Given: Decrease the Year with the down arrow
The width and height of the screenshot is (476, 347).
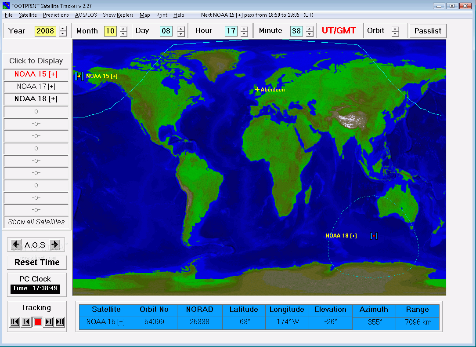Looking at the screenshot, I should pos(63,33).
